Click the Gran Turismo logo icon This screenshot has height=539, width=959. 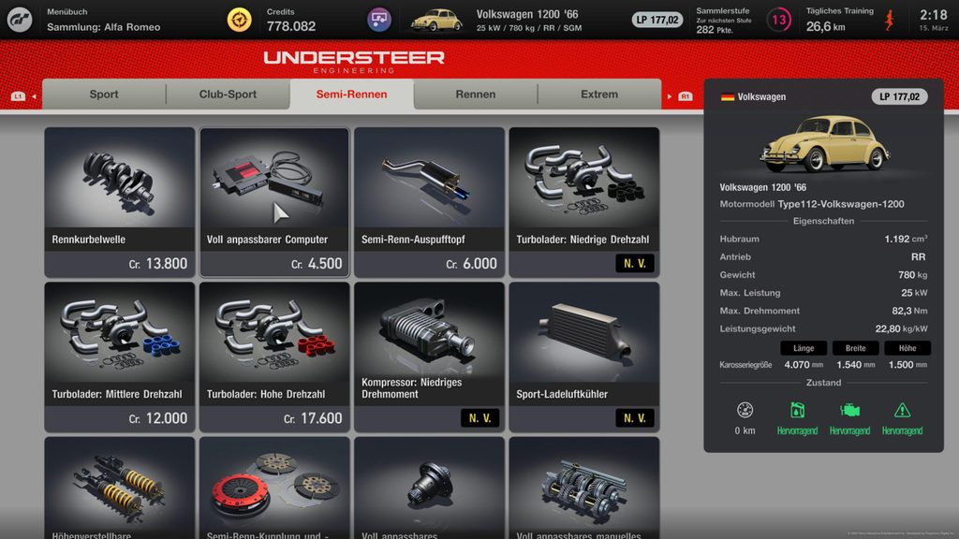pos(20,20)
